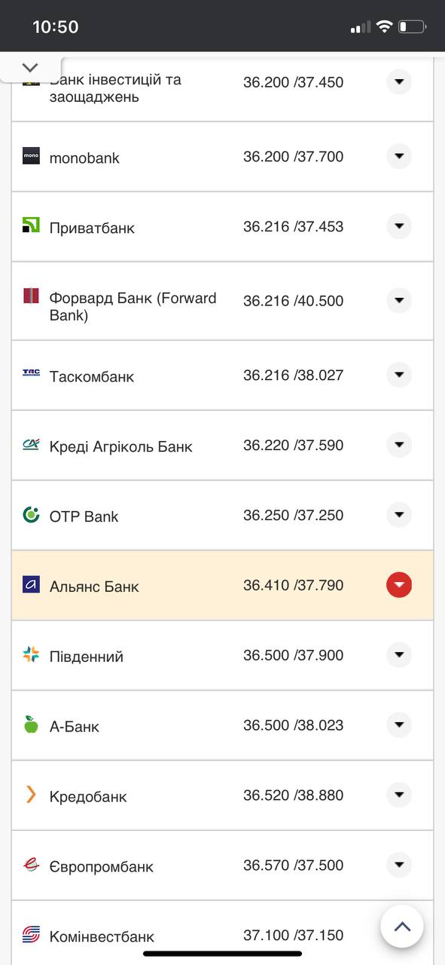Open the Приватбанк dropdown arrow
The width and height of the screenshot is (445, 965).
(x=398, y=226)
